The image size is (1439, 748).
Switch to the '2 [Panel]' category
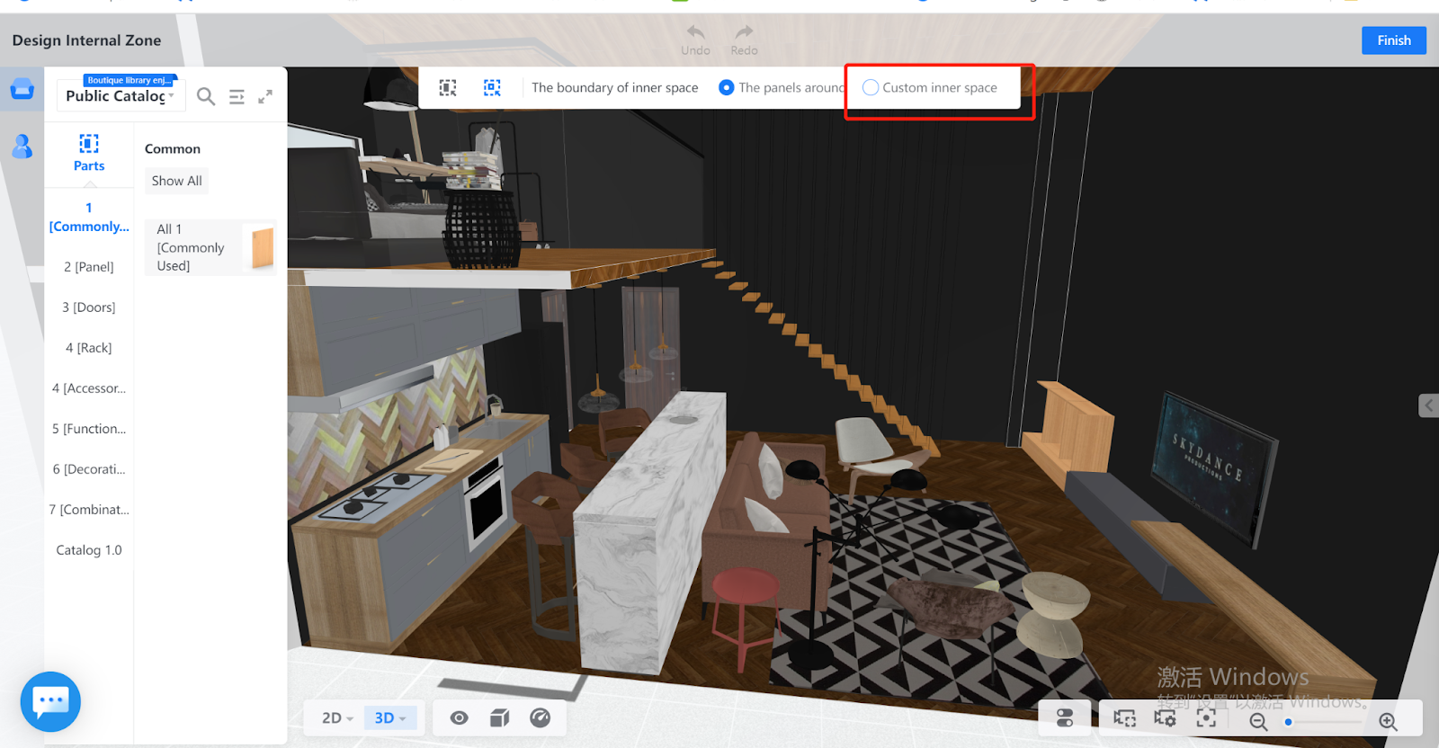(x=89, y=267)
